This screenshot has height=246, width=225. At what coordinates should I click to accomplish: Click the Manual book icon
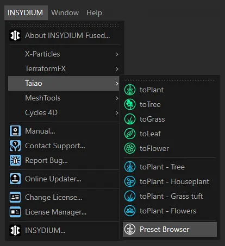pos(15,131)
